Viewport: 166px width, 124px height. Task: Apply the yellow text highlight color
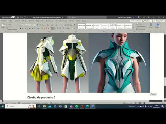(42, 28)
